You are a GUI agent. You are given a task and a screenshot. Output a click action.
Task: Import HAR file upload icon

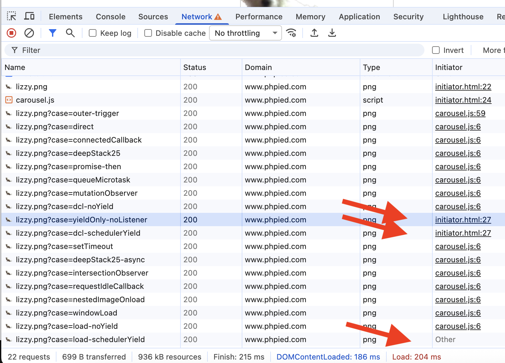pos(314,33)
